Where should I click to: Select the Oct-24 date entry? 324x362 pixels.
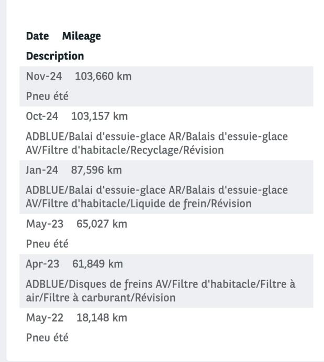pos(42,116)
